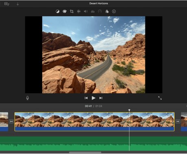Start voiceover recording with microphone
Viewport: 187px width, 154px height.
point(28,98)
